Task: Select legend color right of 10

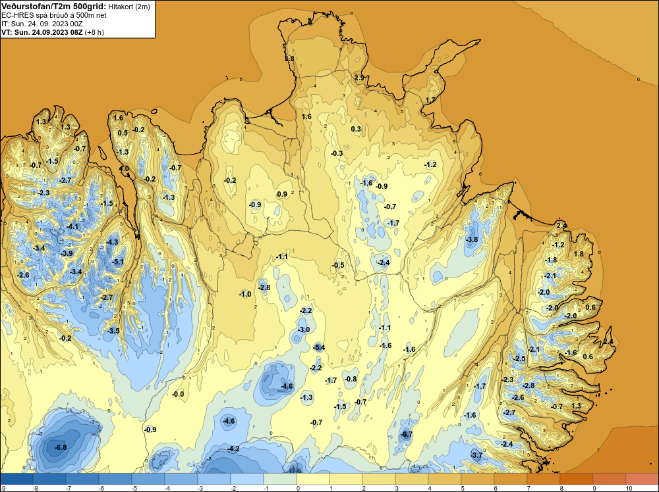Action: [x=642, y=479]
